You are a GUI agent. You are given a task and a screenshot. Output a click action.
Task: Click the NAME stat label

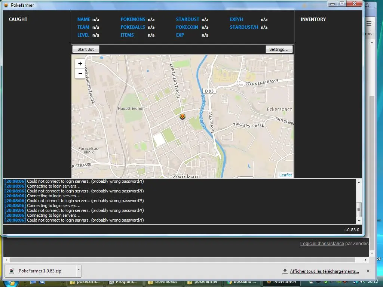(84, 19)
